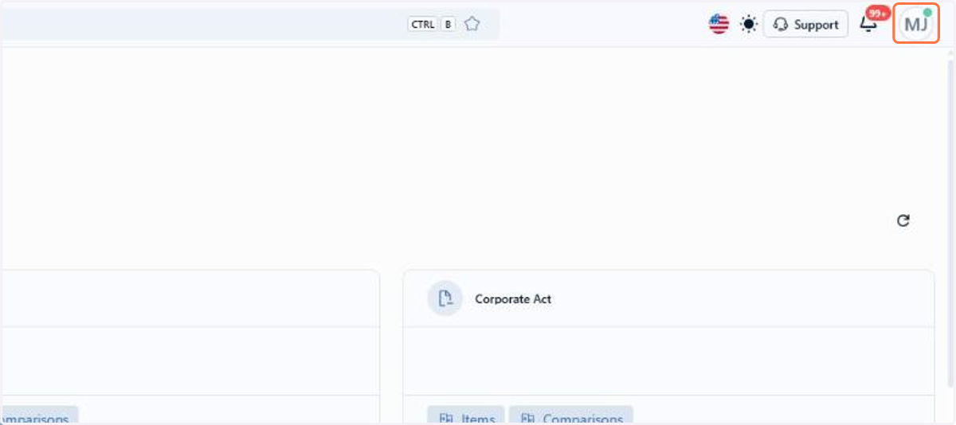956x425 pixels.
Task: Click the Corporate Act document icon
Action: pyautogui.click(x=445, y=298)
